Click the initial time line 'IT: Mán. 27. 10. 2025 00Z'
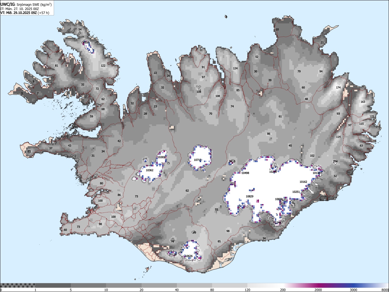 19,9
